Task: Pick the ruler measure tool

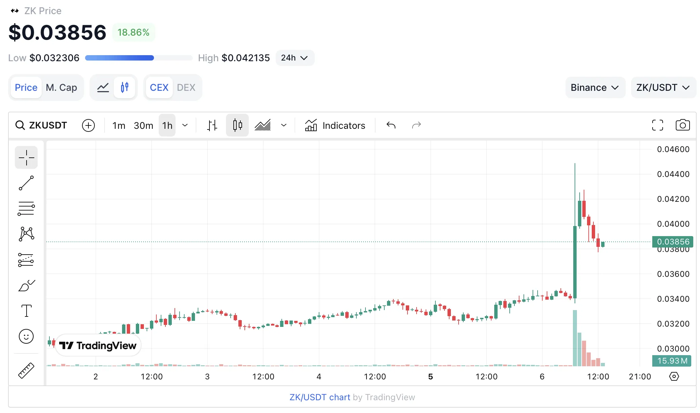Action: click(x=26, y=370)
